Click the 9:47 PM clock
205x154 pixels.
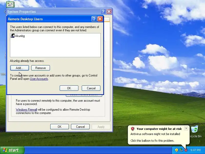tap(196, 150)
